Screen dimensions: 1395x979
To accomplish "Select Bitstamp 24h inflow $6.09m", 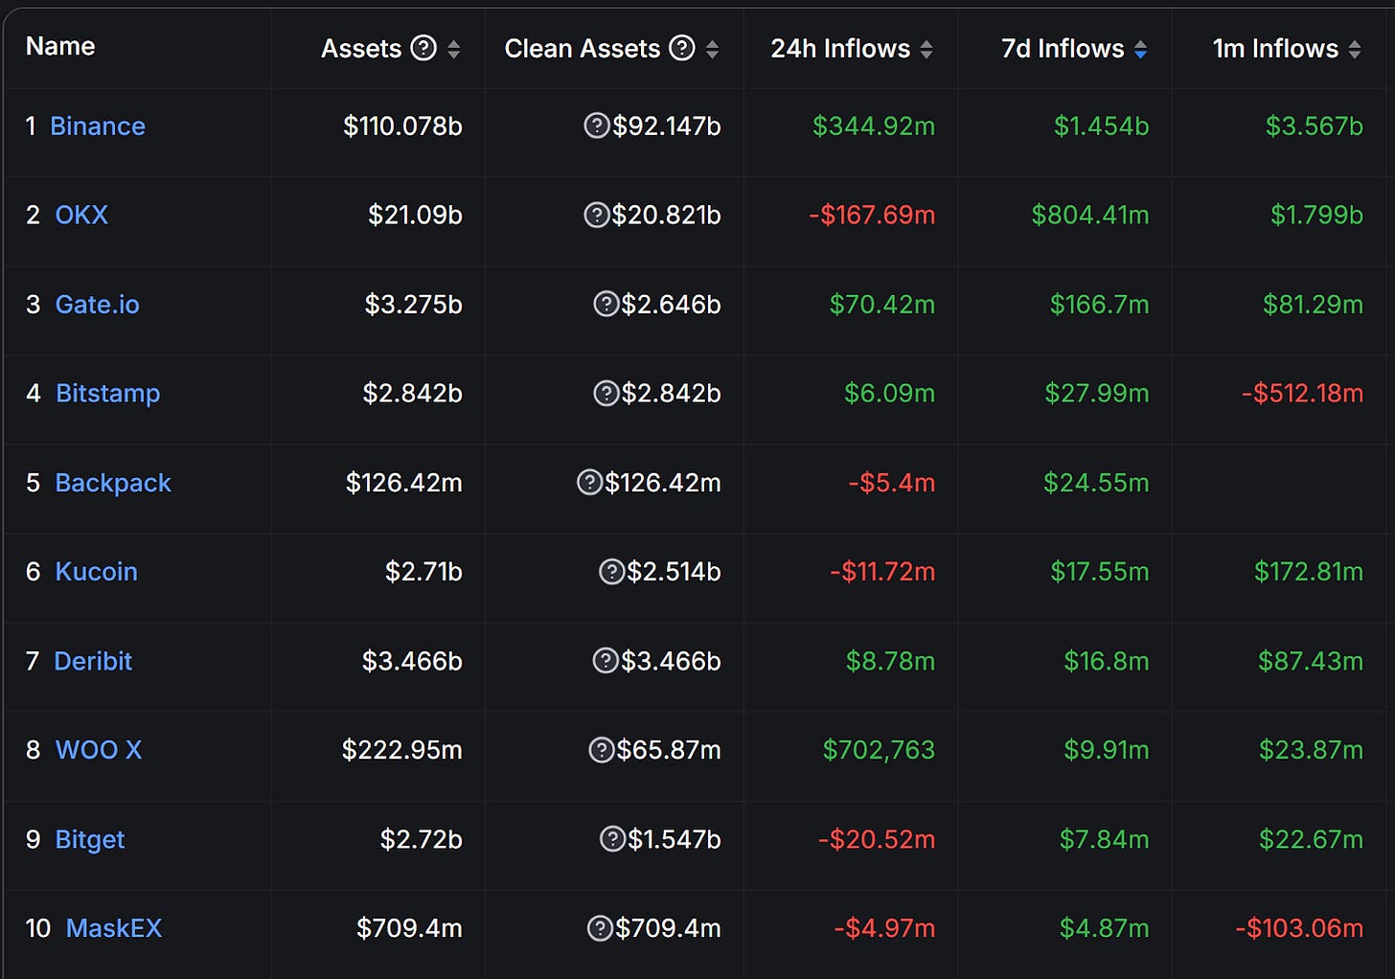I will click(890, 393).
